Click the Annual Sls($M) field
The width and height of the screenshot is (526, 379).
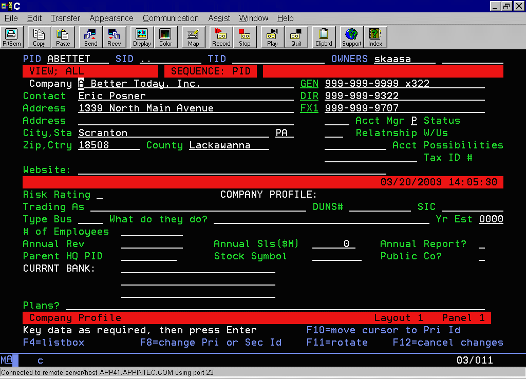point(334,244)
